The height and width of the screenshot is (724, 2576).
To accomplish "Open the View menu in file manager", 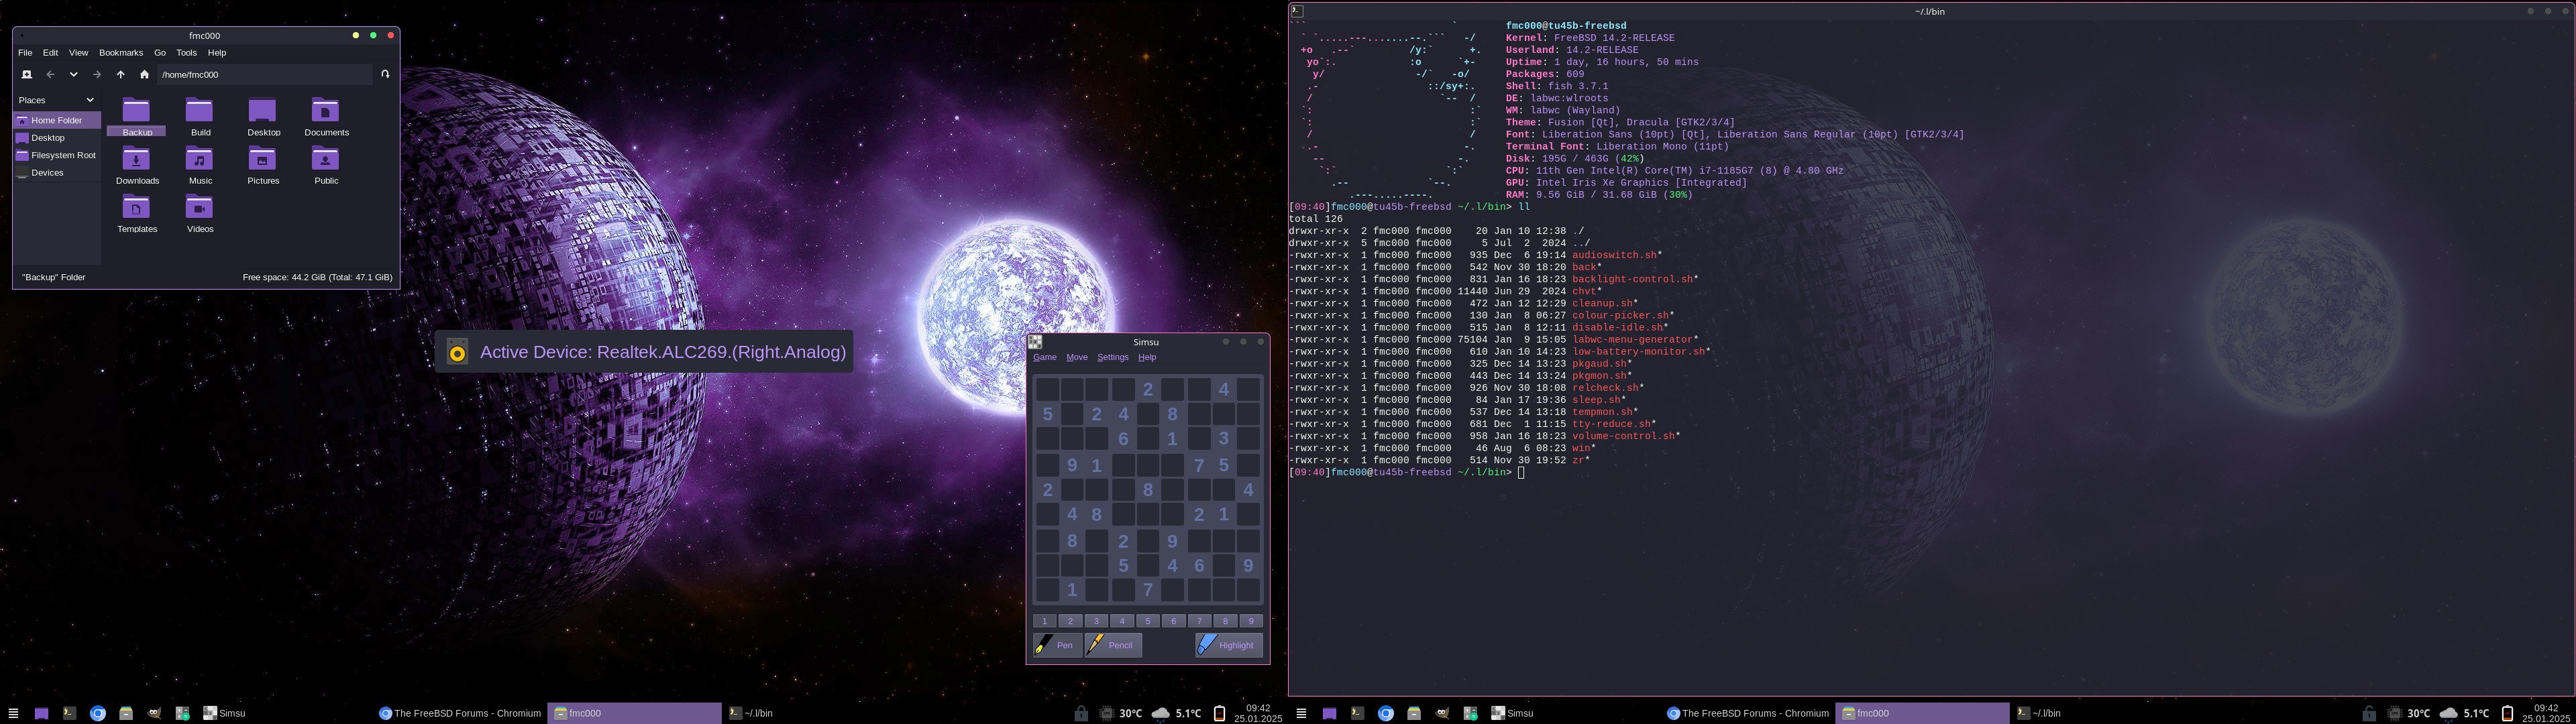I will (78, 53).
